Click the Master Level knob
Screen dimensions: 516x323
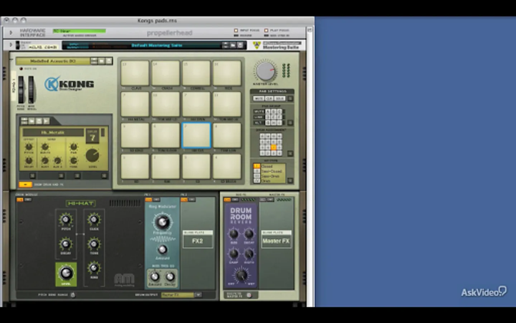266,70
